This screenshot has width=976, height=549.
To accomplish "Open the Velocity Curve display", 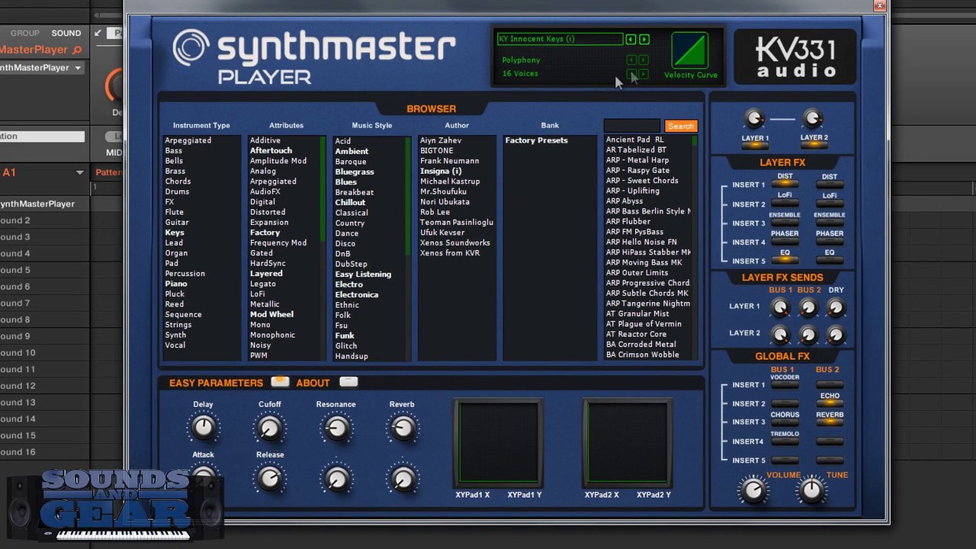I will (x=689, y=50).
